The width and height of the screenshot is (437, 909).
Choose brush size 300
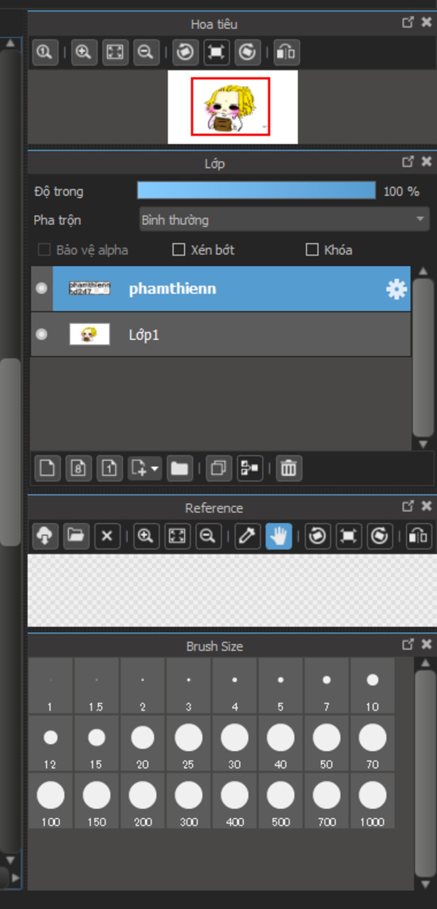(x=189, y=801)
